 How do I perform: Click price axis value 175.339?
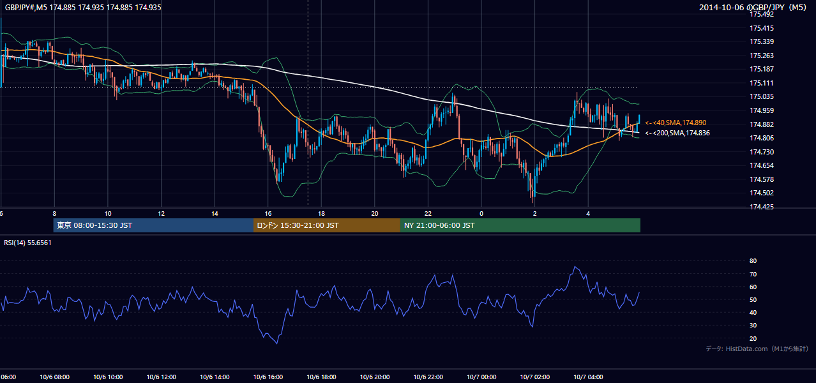point(762,41)
